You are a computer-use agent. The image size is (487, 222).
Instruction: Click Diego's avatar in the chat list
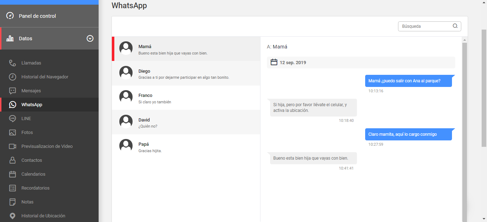(x=126, y=73)
